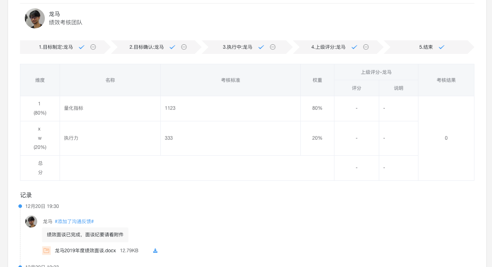This screenshot has height=267, width=492.
Task: Click the 考核结果 column header
Action: tap(446, 80)
